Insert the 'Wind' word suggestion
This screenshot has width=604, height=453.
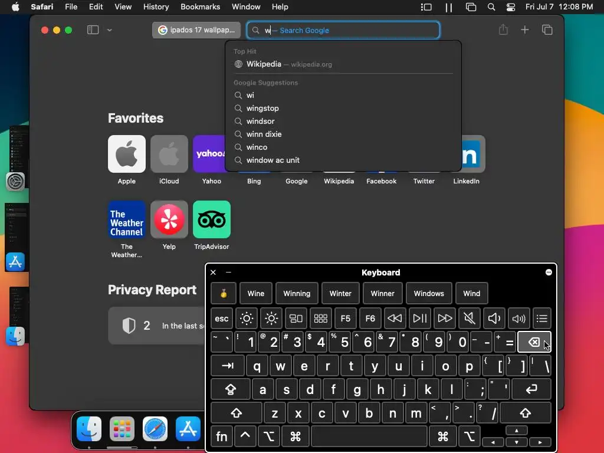click(x=471, y=294)
